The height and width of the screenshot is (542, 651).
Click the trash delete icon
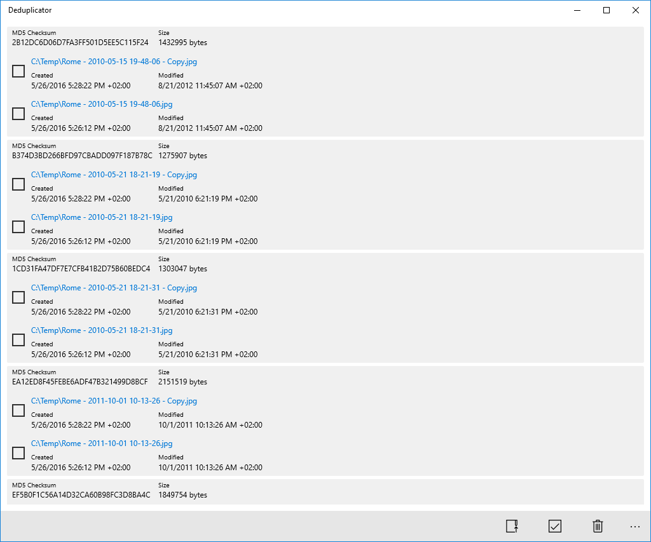598,526
